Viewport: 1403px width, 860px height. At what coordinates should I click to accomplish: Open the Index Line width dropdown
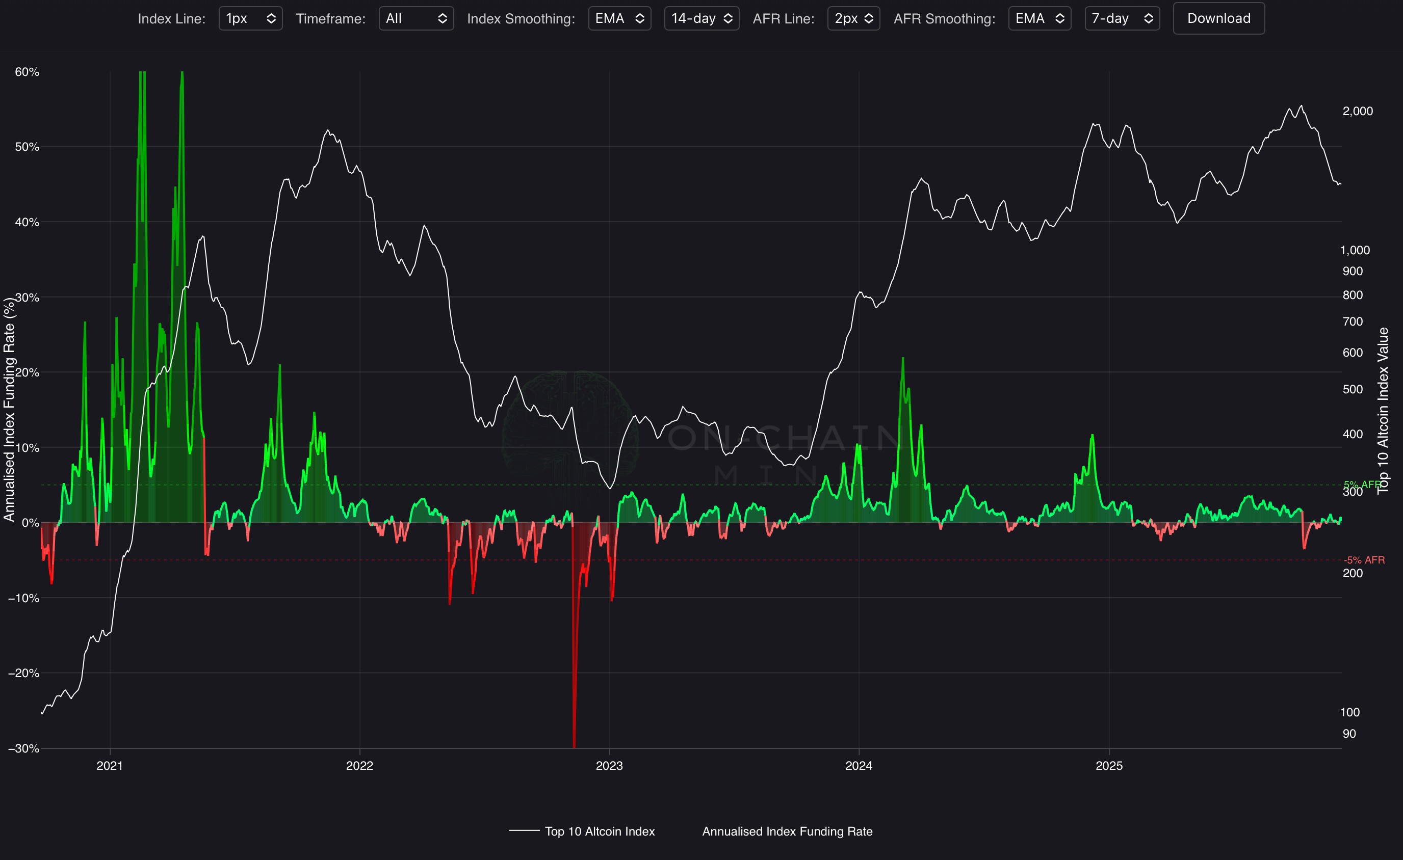250,18
